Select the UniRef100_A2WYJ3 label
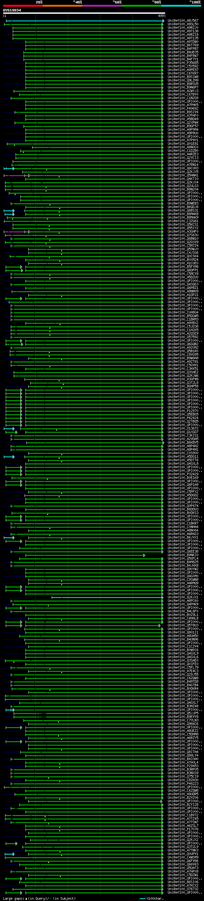The width and height of the screenshot is (204, 901). pyautogui.click(x=183, y=91)
